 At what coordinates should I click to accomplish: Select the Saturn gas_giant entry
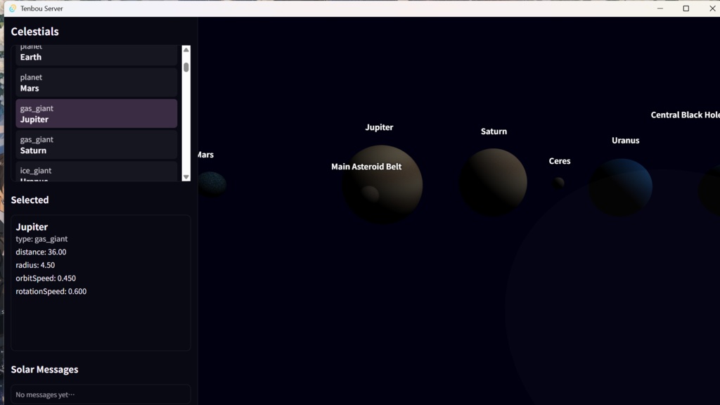pos(96,145)
